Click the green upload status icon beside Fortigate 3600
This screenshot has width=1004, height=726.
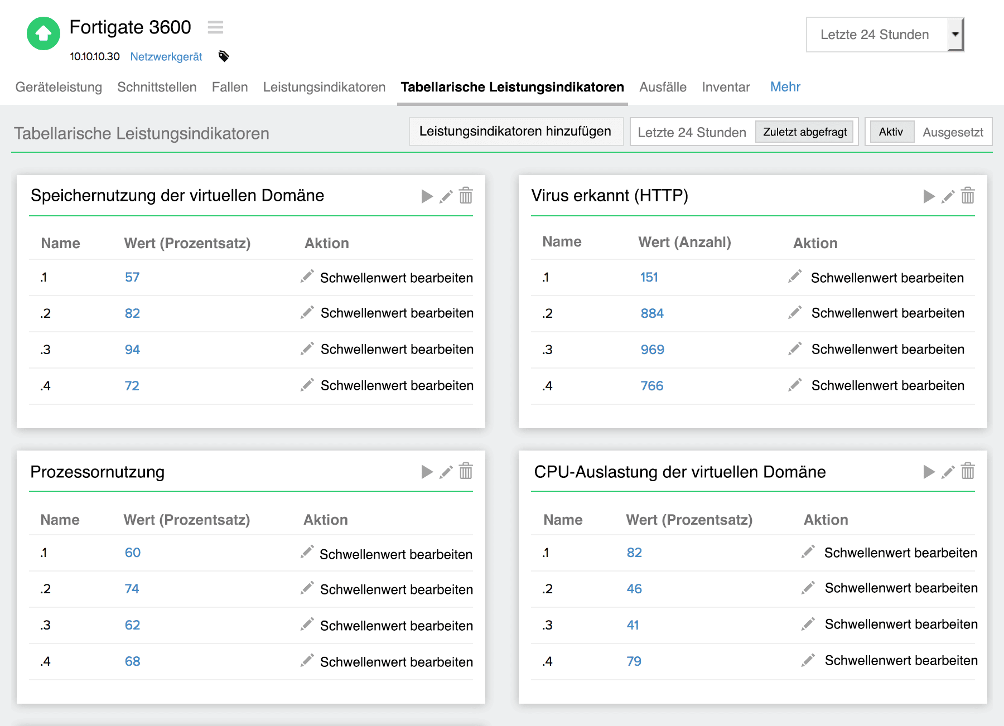coord(44,34)
